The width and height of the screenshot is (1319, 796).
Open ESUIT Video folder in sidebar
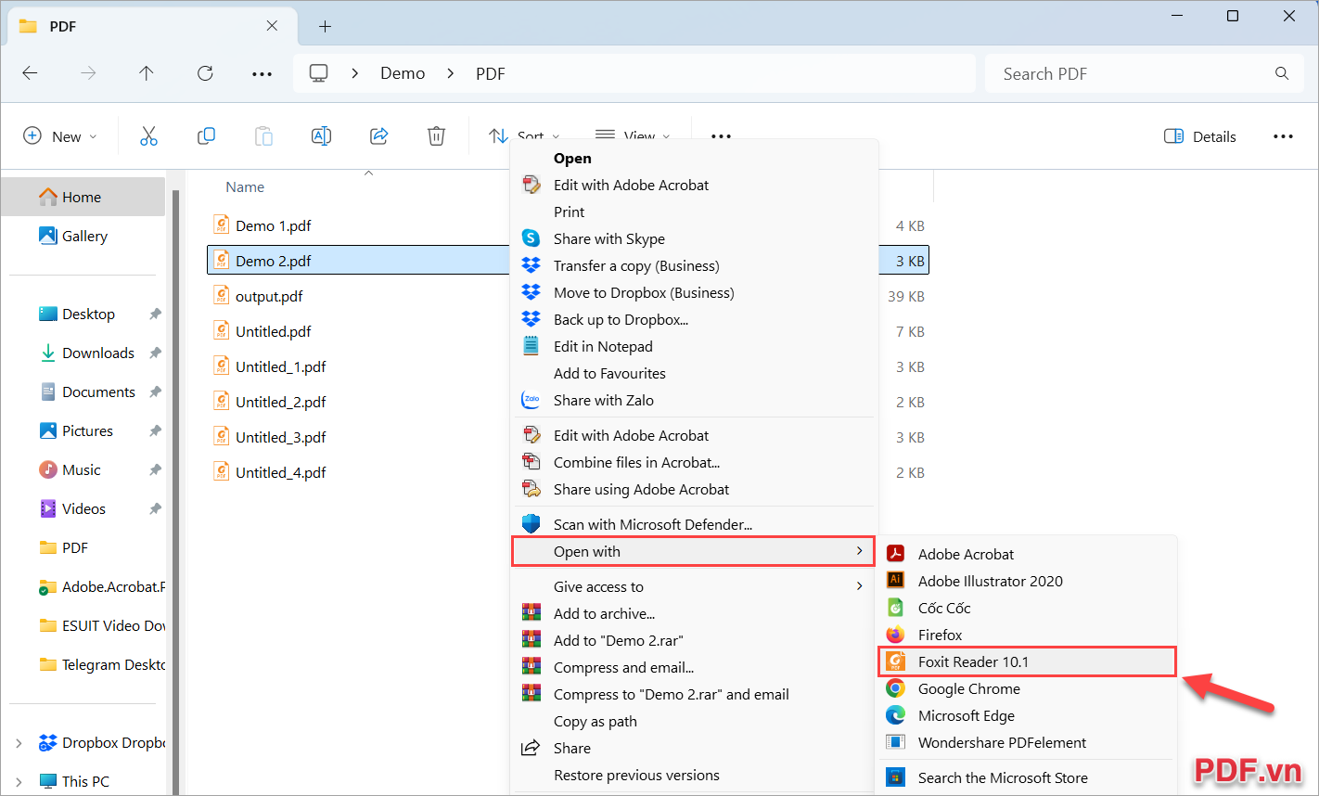pos(102,625)
